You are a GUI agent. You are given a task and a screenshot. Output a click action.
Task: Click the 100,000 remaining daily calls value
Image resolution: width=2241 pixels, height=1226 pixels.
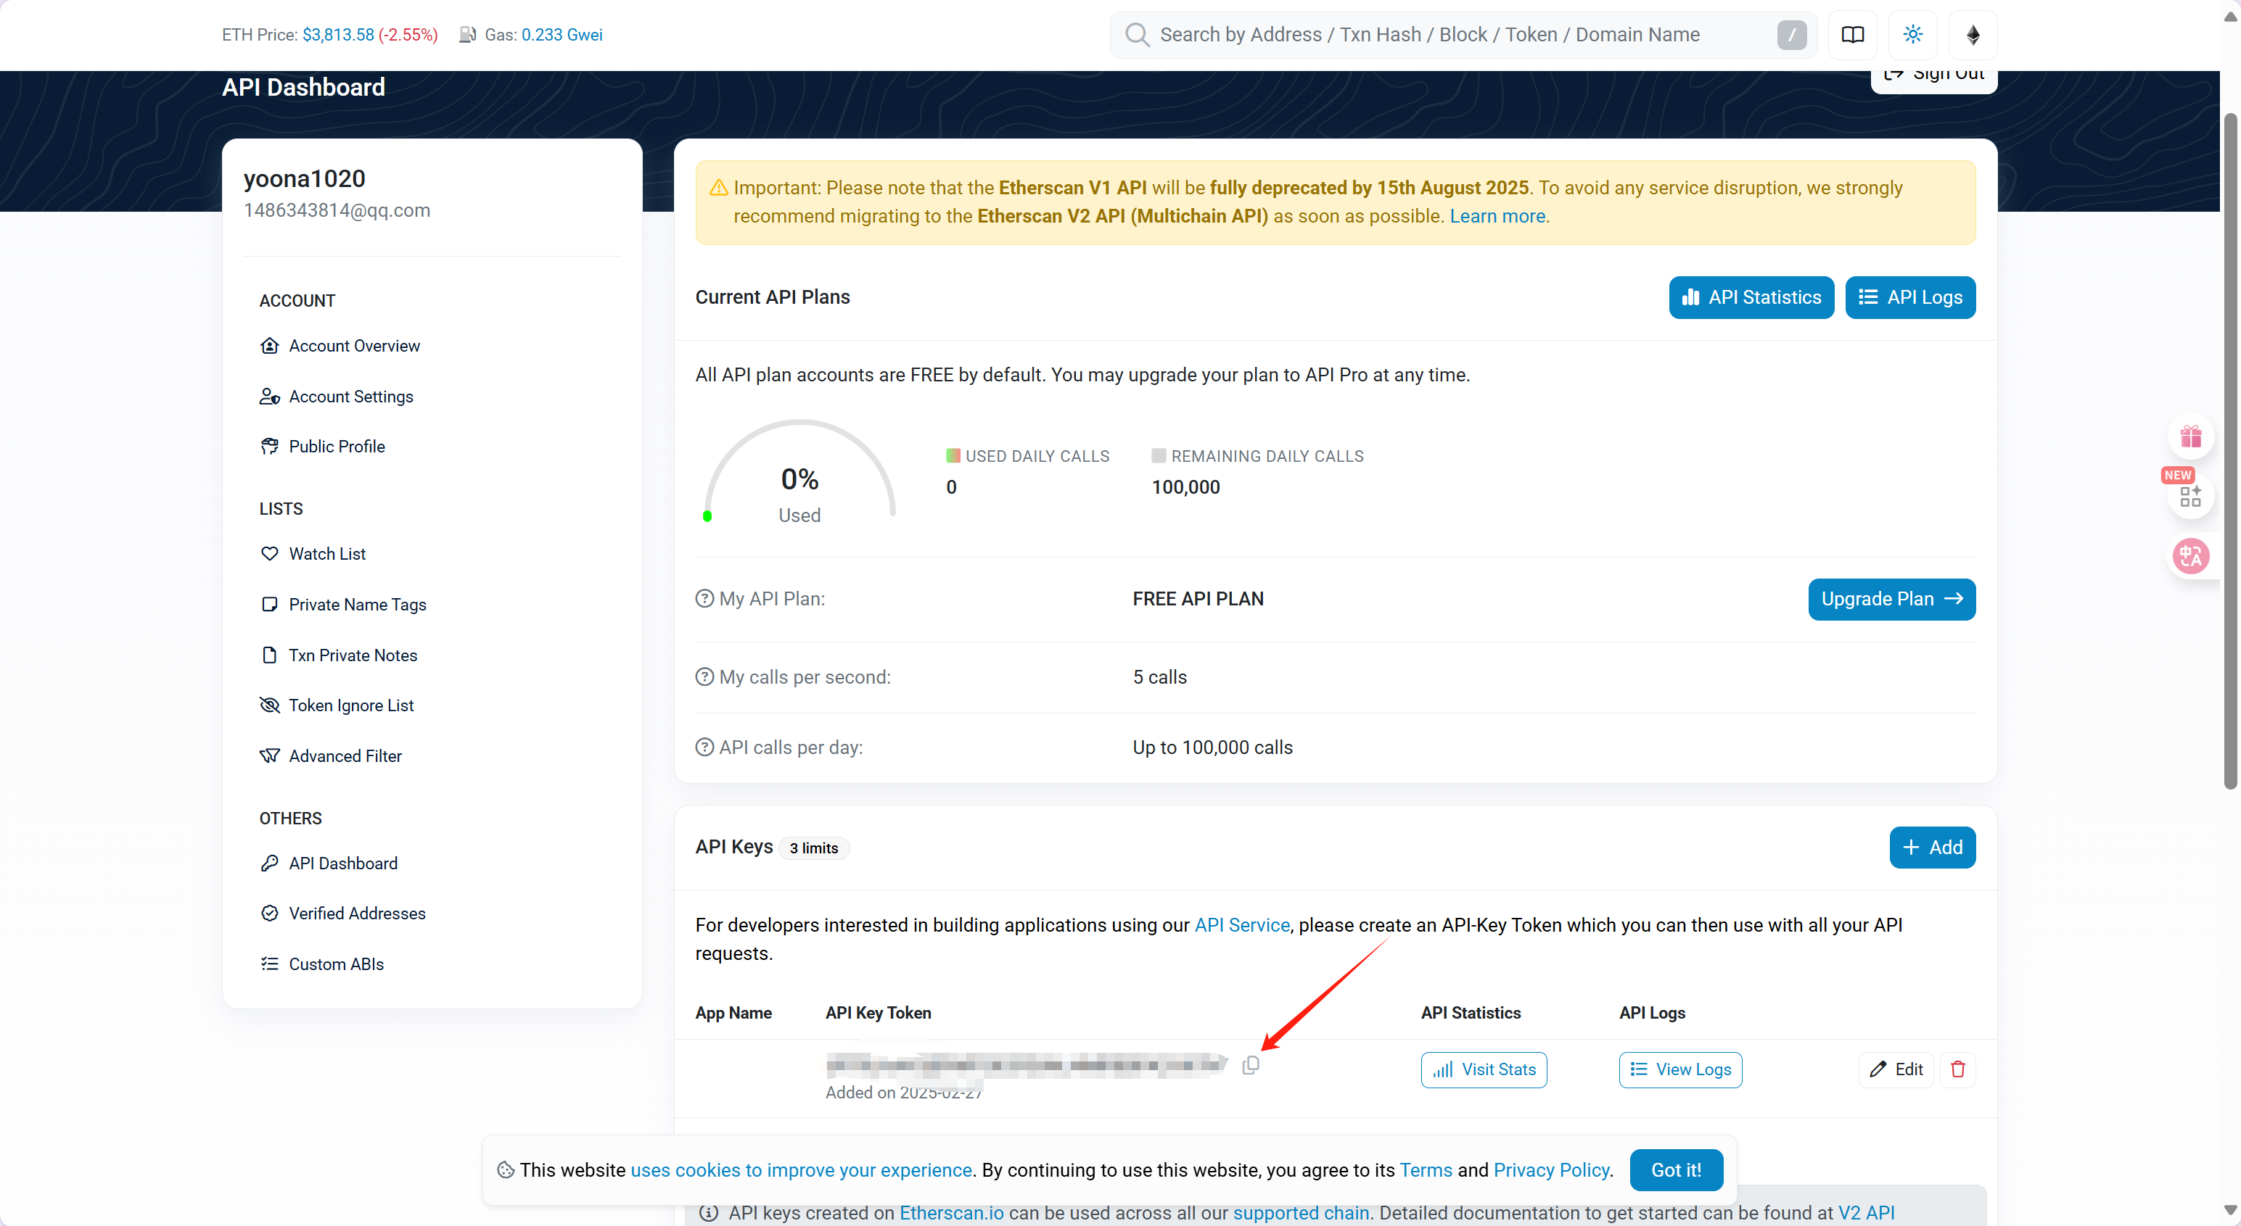tap(1185, 488)
